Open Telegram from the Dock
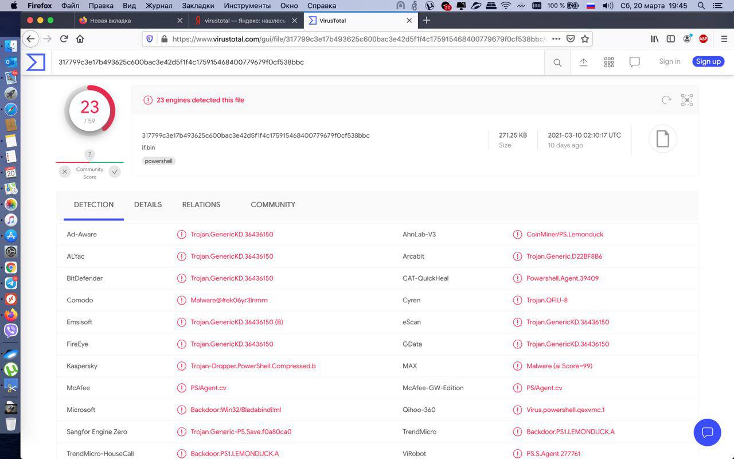Image resolution: width=734 pixels, height=459 pixels. click(x=11, y=283)
